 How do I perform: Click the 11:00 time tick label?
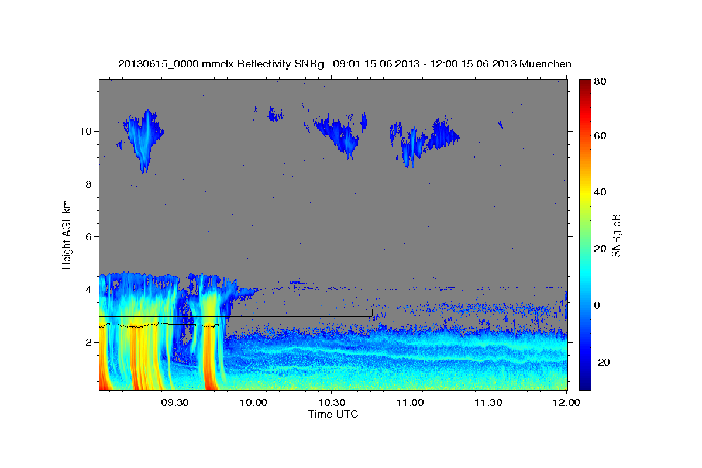pos(410,403)
